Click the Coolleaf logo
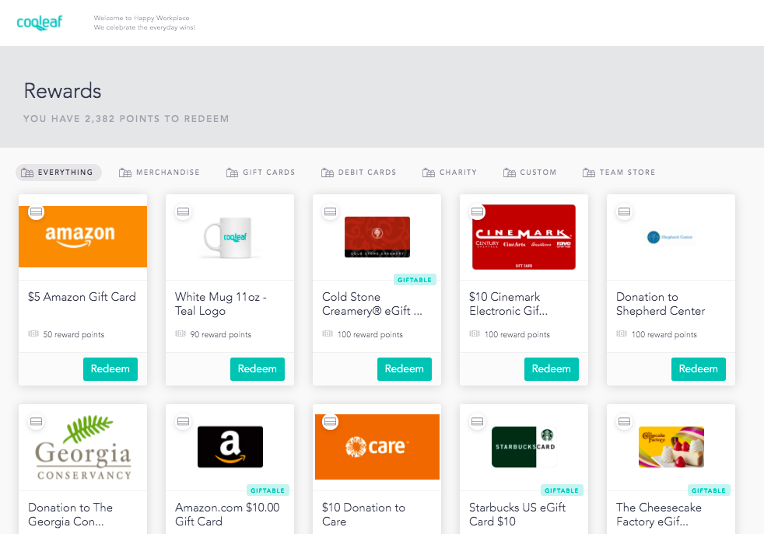Screen dimensions: 764x534 40,23
